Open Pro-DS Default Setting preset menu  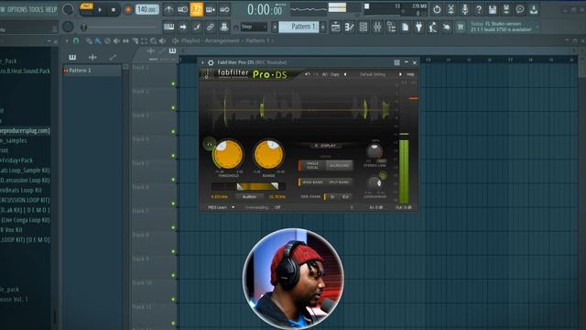tap(373, 74)
